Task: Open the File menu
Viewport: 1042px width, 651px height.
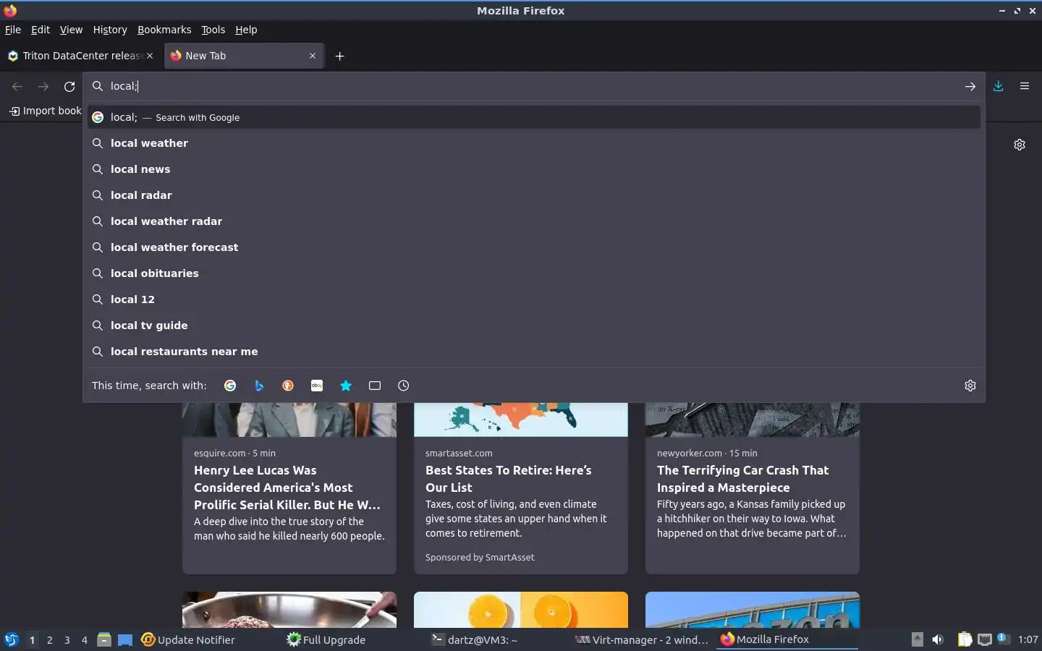Action: pyautogui.click(x=13, y=30)
